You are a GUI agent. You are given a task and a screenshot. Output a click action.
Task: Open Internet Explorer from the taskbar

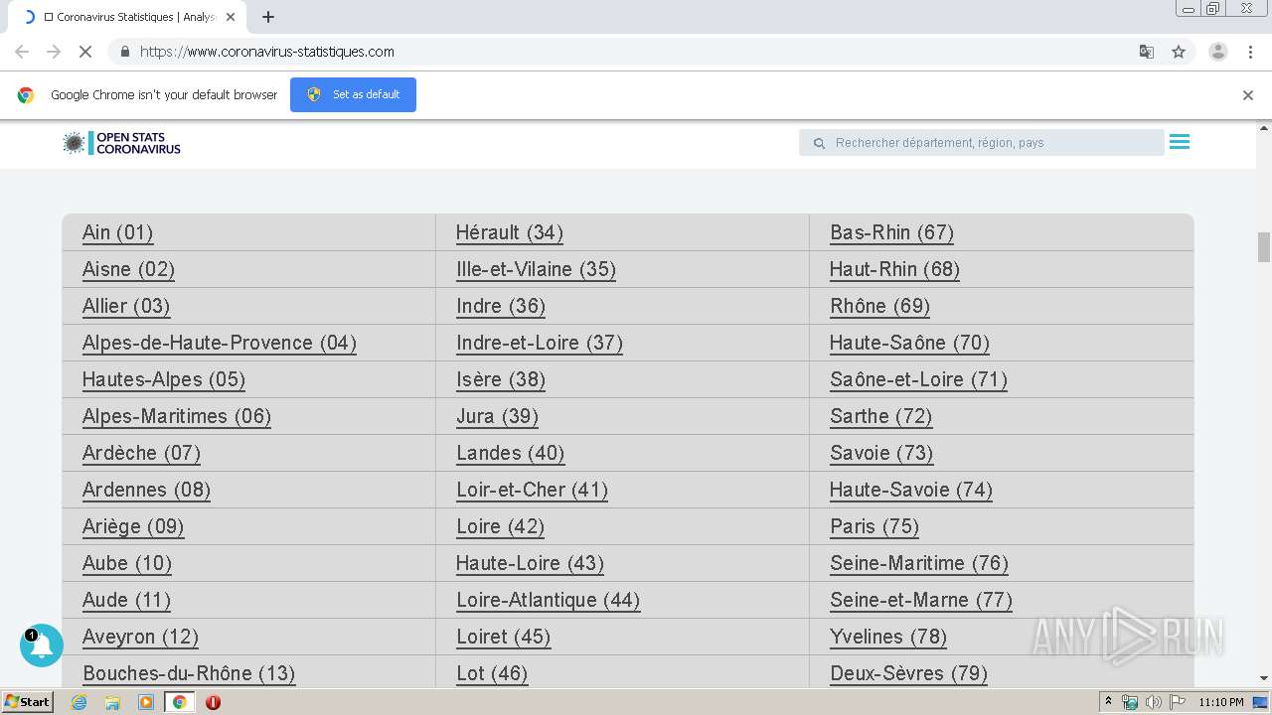tap(79, 702)
